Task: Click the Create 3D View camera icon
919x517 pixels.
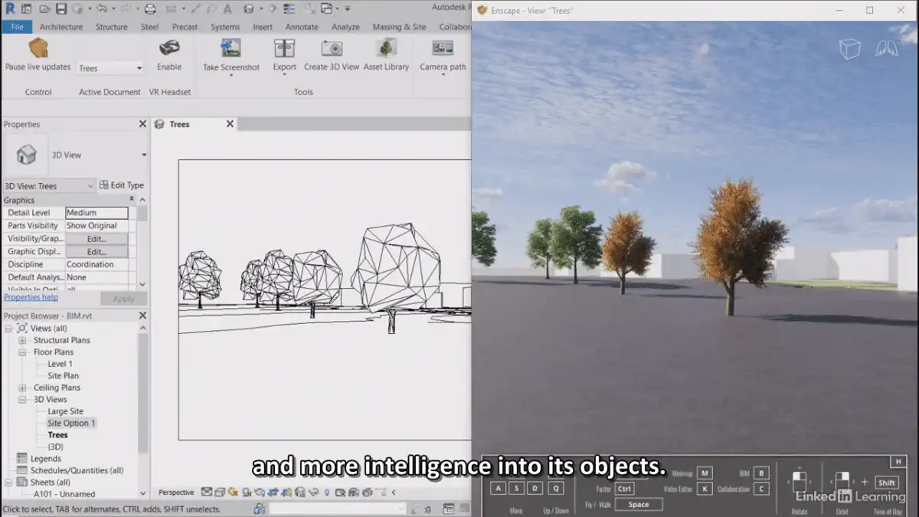Action: click(x=332, y=48)
